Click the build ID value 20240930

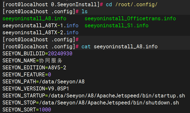(x=60, y=54)
